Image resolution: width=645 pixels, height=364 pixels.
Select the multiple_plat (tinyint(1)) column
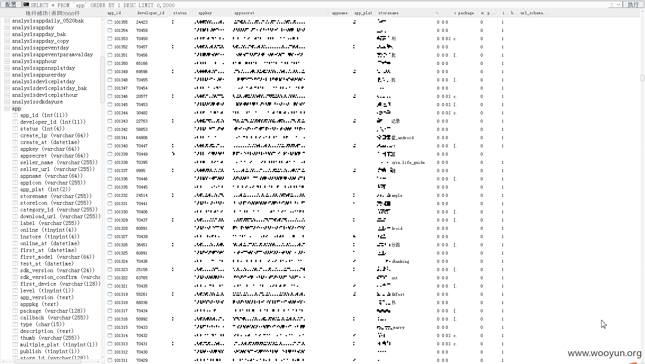[59, 345]
